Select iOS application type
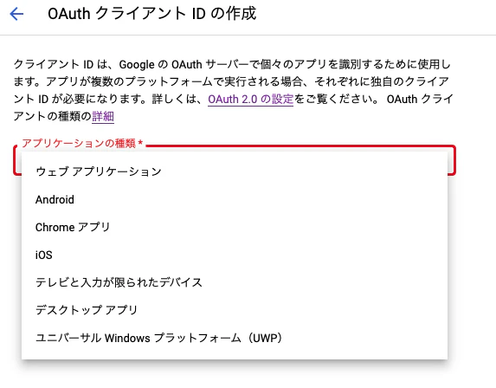Screen dimensions: 496x388 235,255
